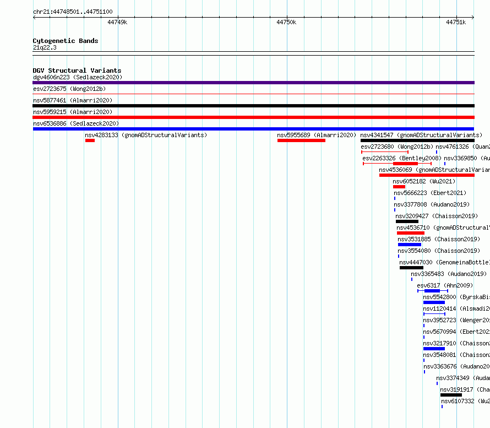Click the 44750k ruler position label
490x428 pixels.
tap(286, 22)
